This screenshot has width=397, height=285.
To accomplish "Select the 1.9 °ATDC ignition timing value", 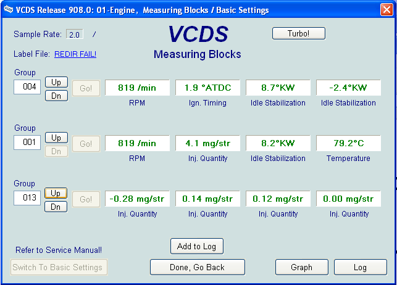I will pyautogui.click(x=207, y=88).
